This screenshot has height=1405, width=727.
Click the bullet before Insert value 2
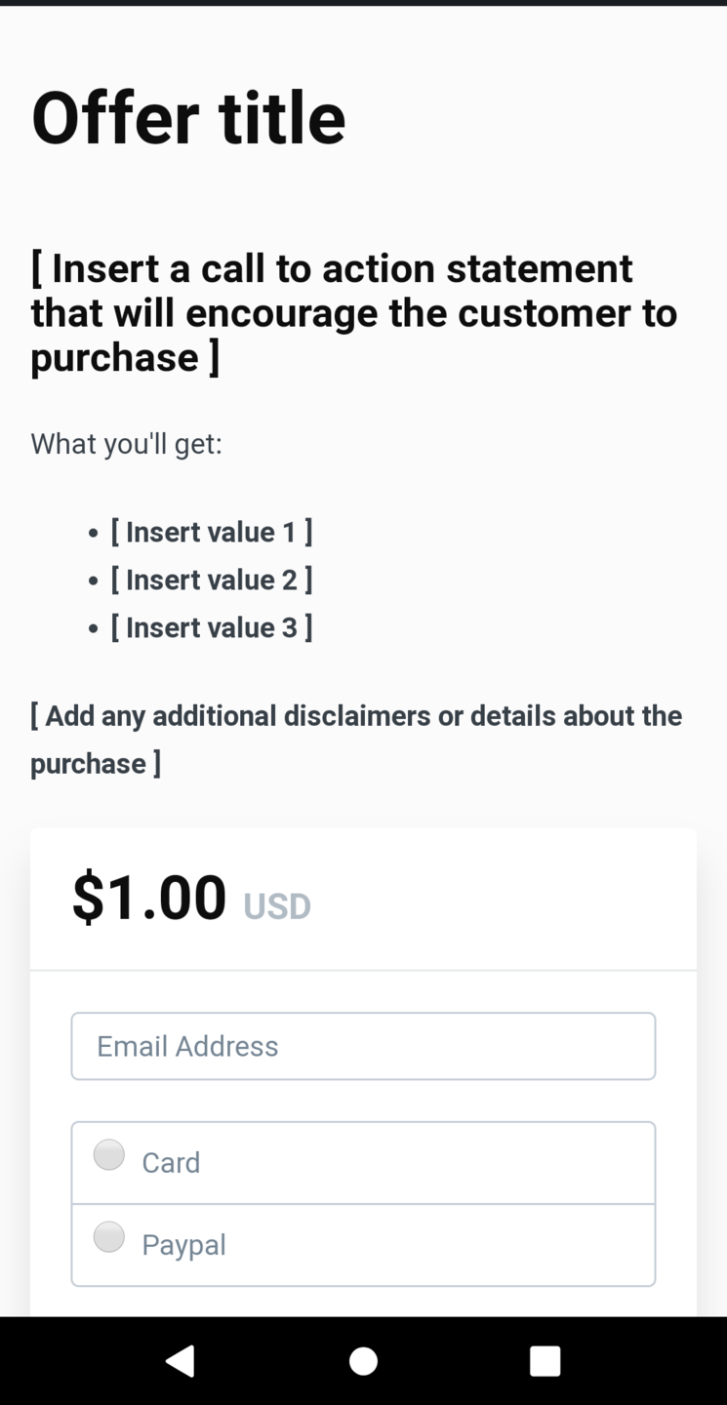click(x=93, y=582)
